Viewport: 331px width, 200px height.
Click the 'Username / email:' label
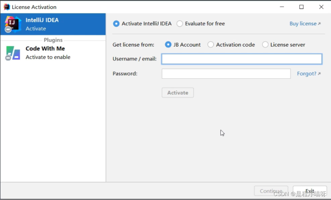tap(134, 59)
